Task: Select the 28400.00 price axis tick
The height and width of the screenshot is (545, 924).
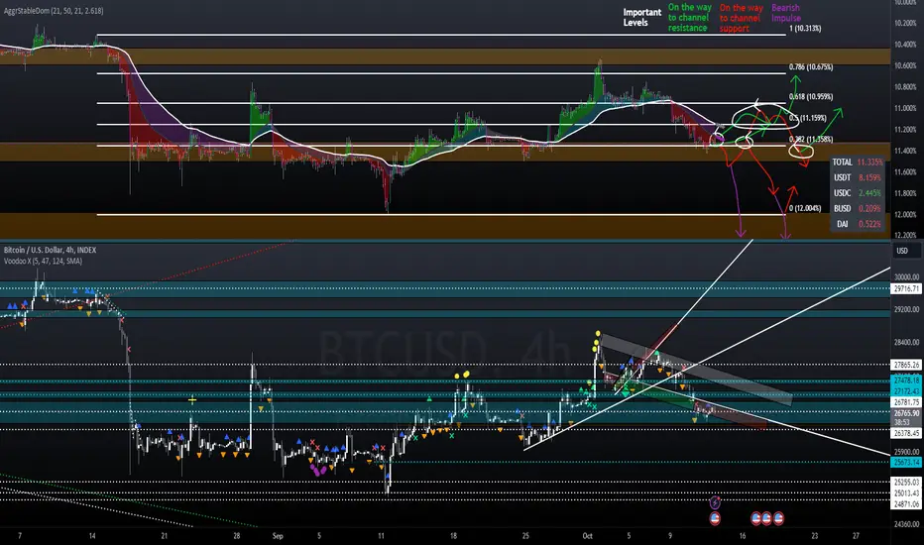Action: coord(906,342)
